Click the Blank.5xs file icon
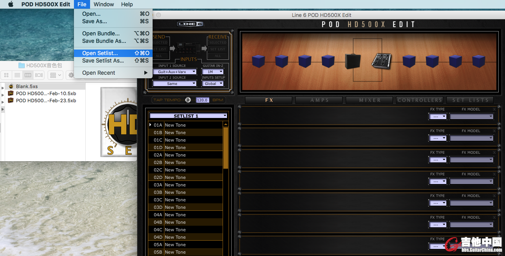Screen dimensions: 505x256 11,87
